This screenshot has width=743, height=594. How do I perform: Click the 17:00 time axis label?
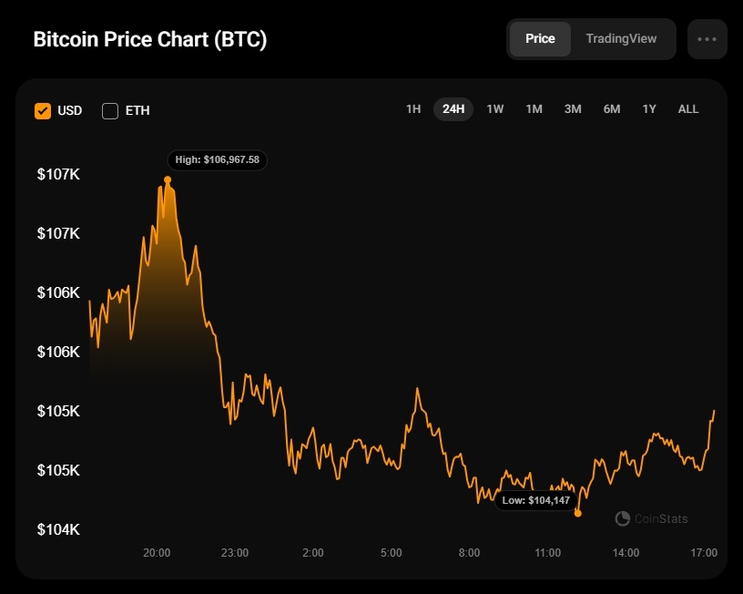(x=704, y=553)
